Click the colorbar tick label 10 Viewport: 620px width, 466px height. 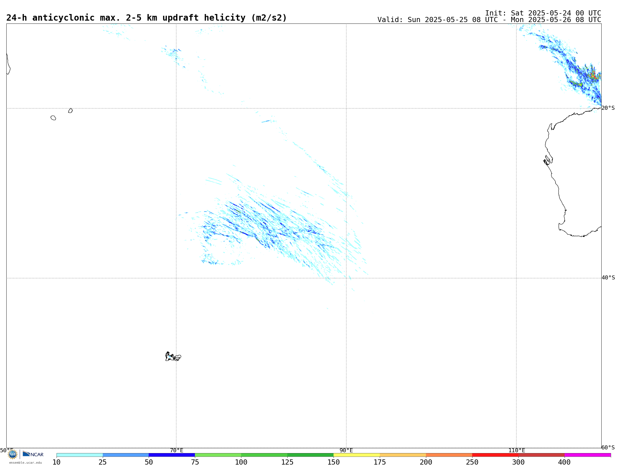pos(57,462)
